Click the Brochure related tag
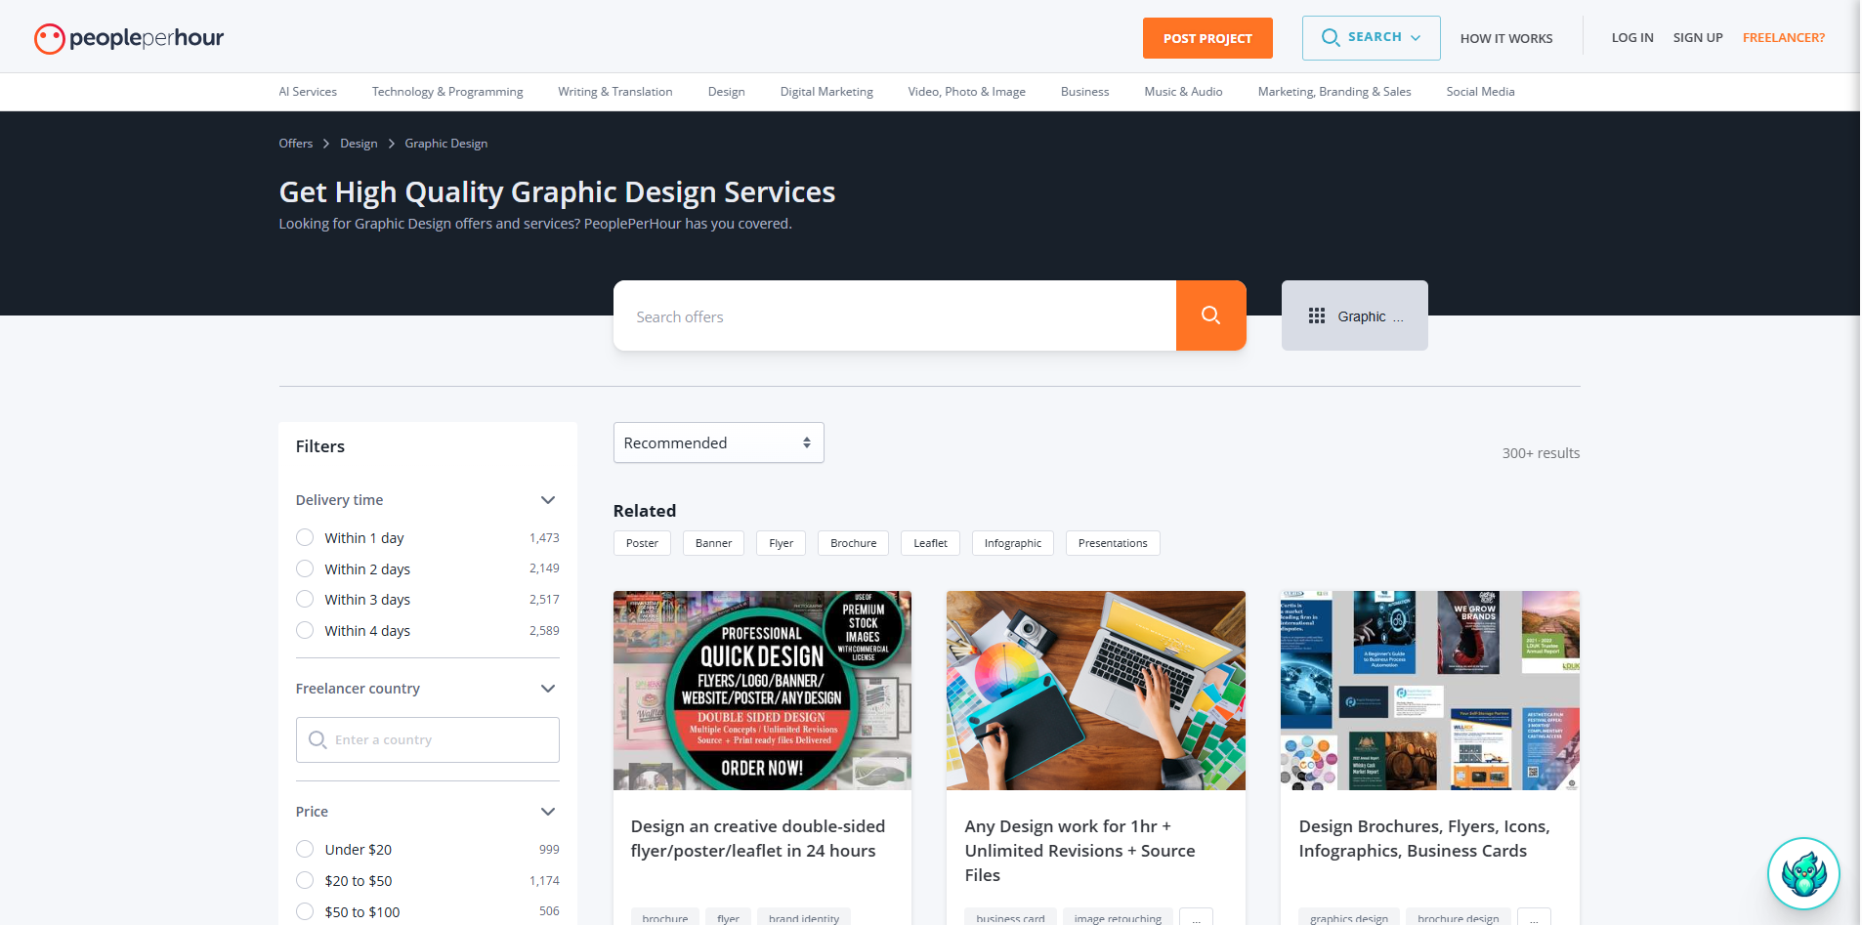Screen dimensions: 1862x925 [853, 543]
